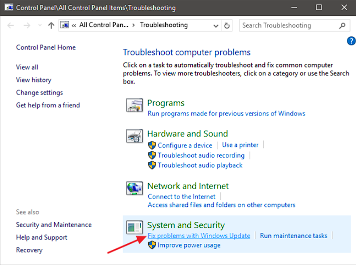Open Troubleshoot audio playback link
356x265 pixels.
pyautogui.click(x=200, y=165)
